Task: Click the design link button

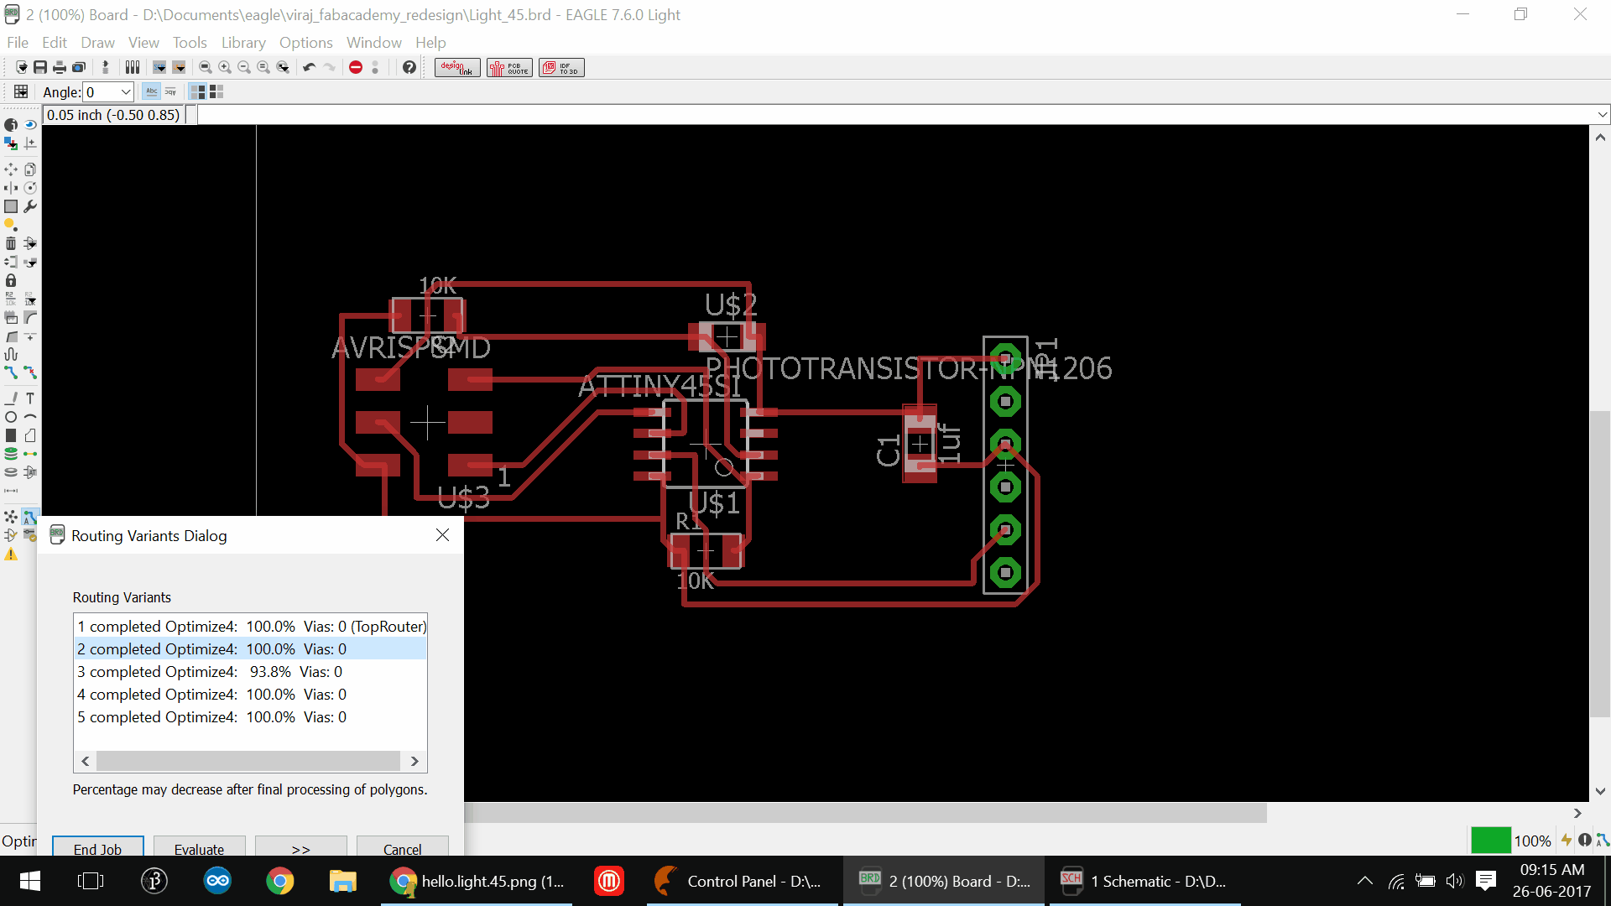Action: 457,67
